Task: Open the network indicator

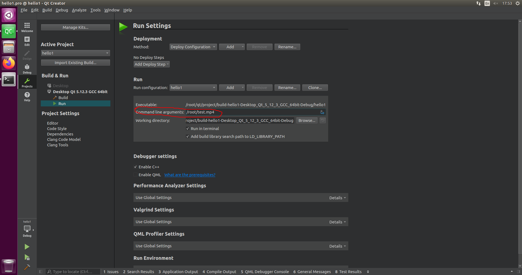Action: point(478,3)
